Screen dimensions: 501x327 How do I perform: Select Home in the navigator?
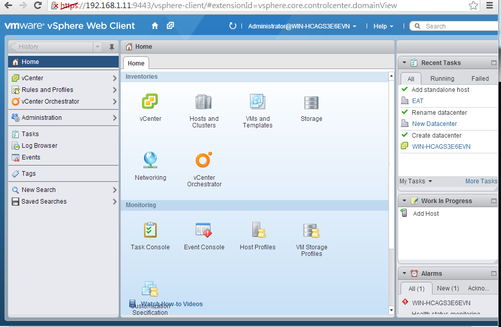point(63,62)
